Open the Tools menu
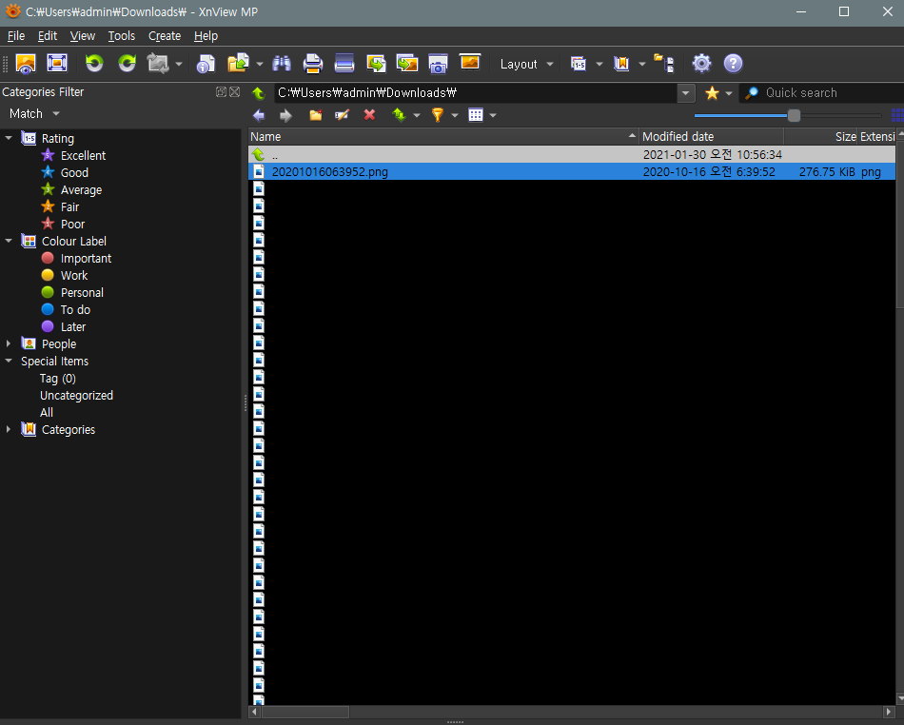Image resolution: width=904 pixels, height=725 pixels. [122, 36]
